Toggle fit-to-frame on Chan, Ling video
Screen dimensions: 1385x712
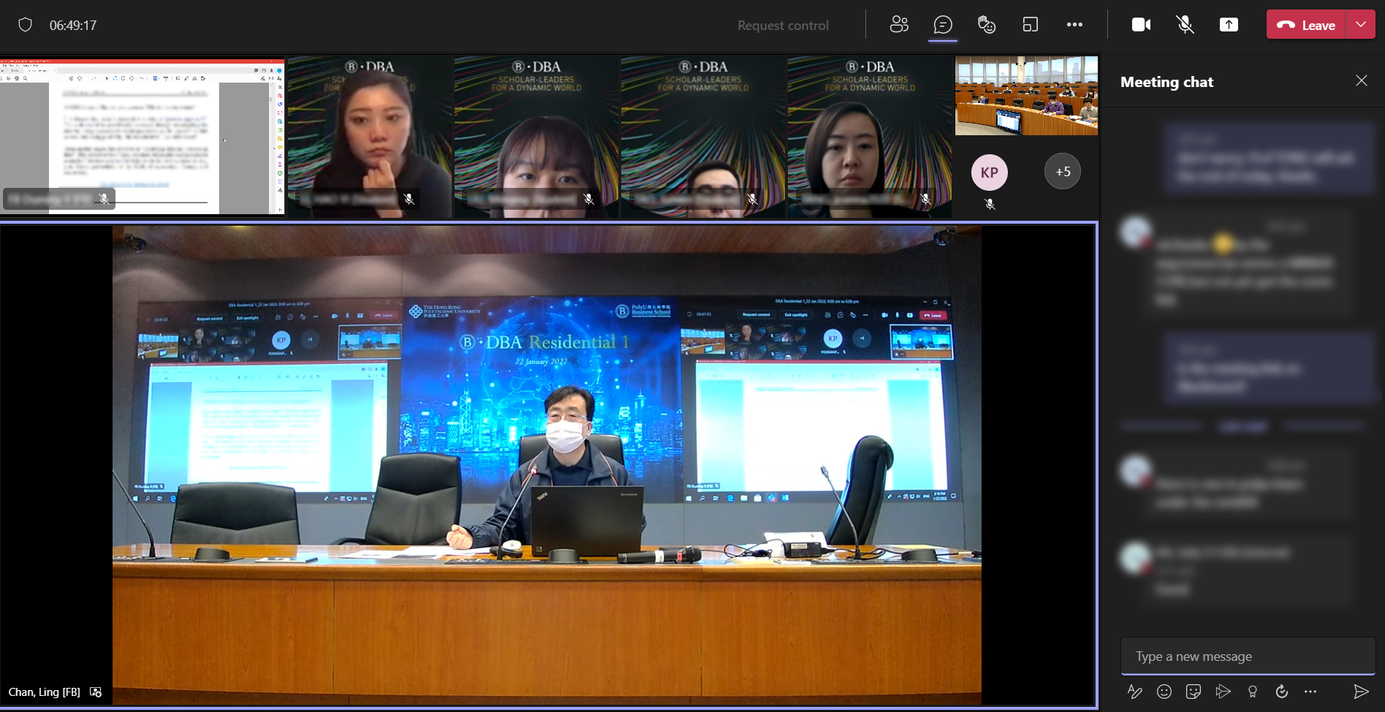click(95, 692)
